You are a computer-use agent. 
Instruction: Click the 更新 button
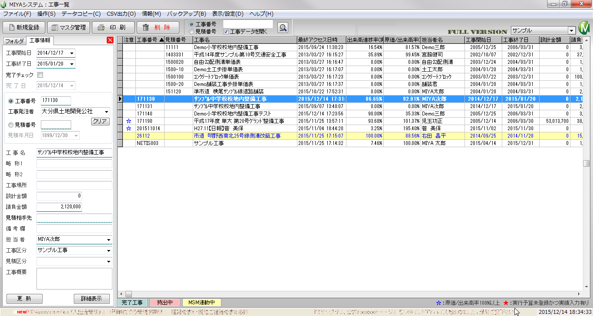tap(24, 299)
